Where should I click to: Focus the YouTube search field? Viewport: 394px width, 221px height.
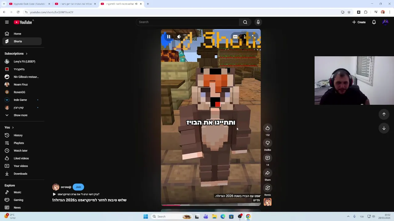188,22
